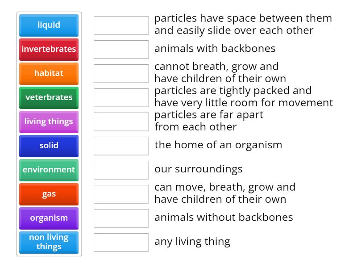Screen dimensions: 357x268
Task: Pick the habitat word card
Action: point(49,73)
